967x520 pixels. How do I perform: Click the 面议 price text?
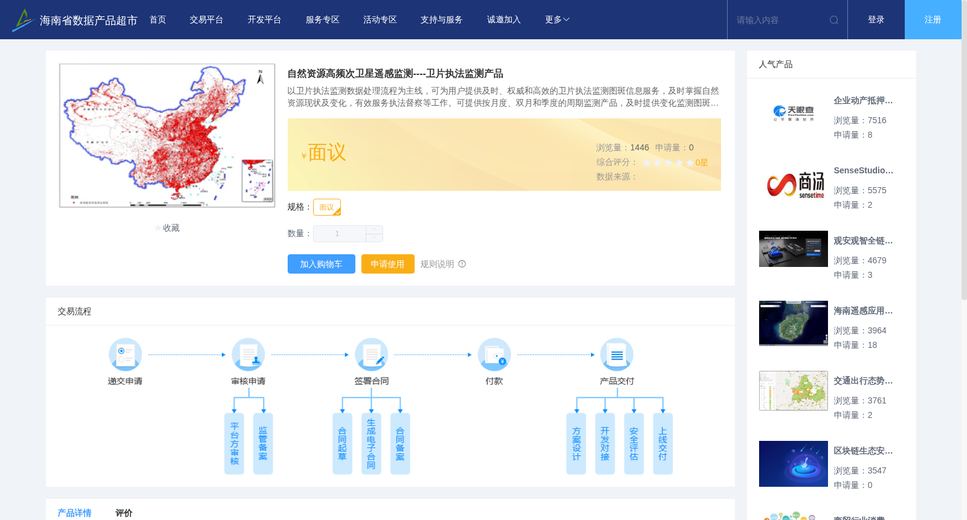click(x=327, y=153)
